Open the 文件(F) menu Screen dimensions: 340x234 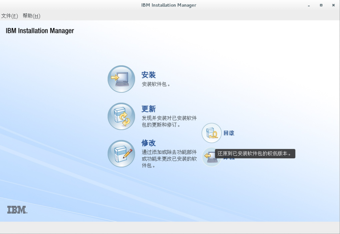tap(9, 16)
